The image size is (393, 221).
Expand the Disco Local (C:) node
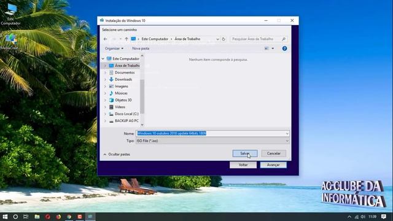click(105, 114)
